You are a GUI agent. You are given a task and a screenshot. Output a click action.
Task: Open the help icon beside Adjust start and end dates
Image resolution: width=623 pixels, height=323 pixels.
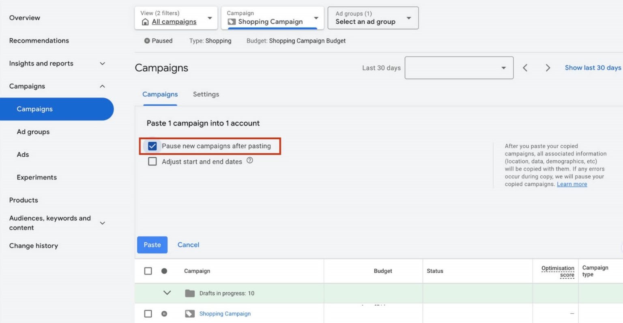click(250, 160)
